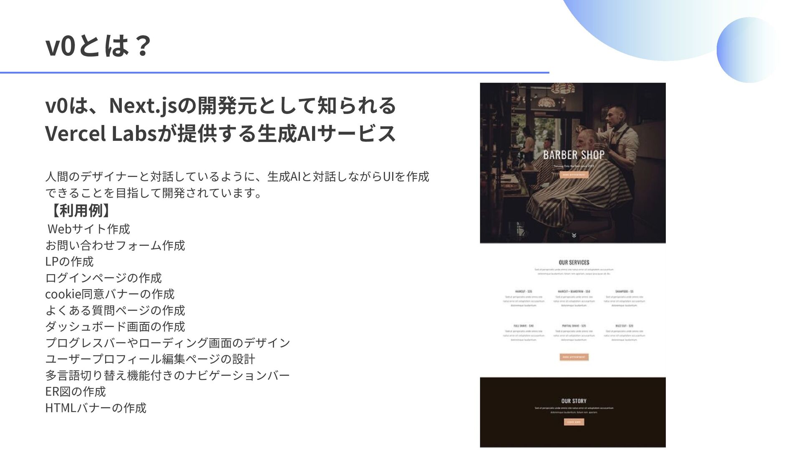Click the OUR STORY heading
The image size is (801, 450).
coord(574,401)
